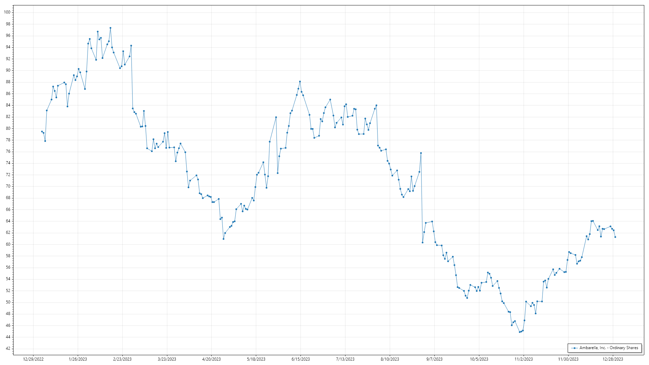Click the 70 tick label on y-axis
This screenshot has height=365, width=649.
tap(8, 186)
